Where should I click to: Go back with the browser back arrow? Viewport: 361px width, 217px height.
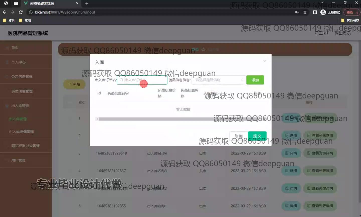4,12
